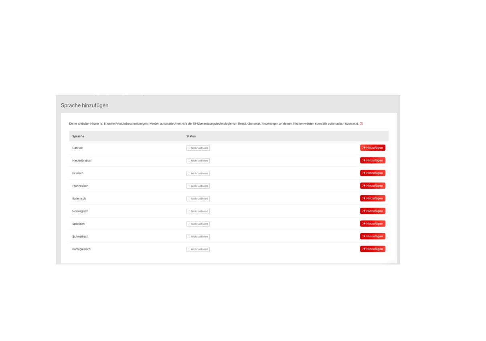Click the Italienisch 'Nicht aktiviert' badge
The image size is (486, 341).
click(198, 199)
